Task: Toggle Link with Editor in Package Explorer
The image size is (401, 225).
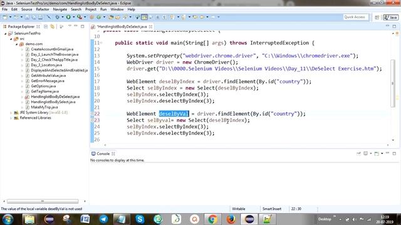Action: pos(53,26)
